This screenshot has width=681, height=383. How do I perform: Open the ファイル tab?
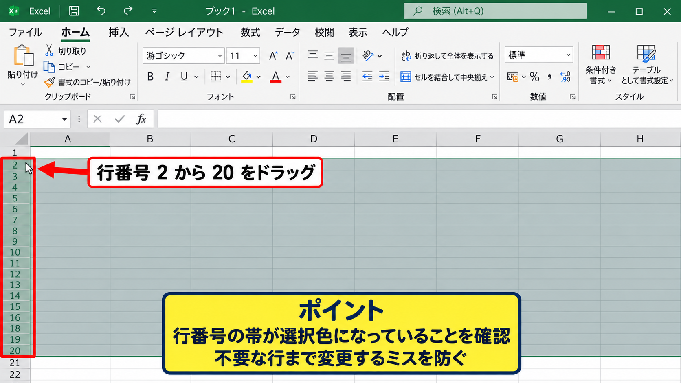(x=25, y=32)
